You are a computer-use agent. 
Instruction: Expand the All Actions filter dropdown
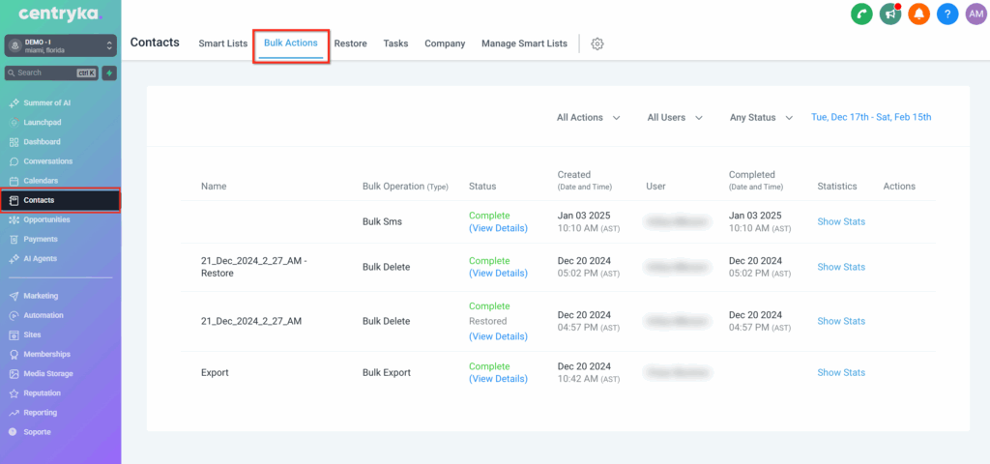point(588,118)
